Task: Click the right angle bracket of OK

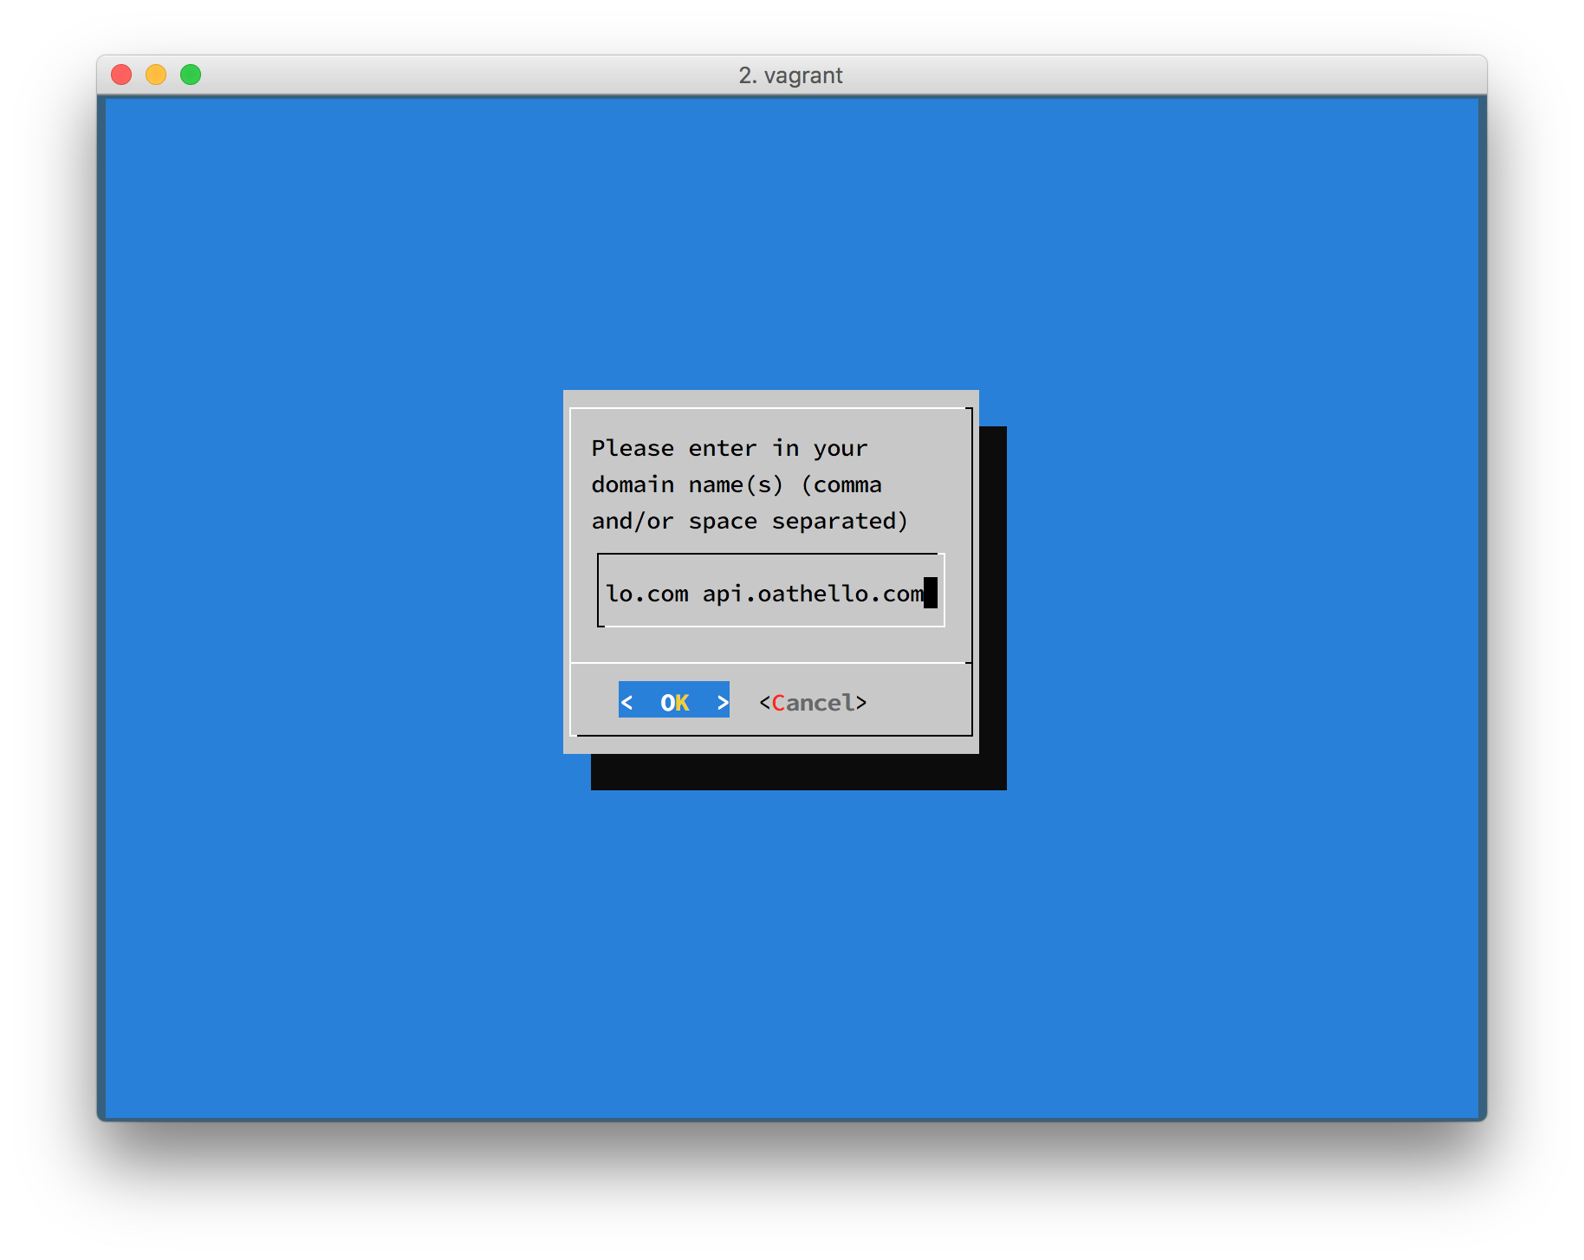Action: click(722, 702)
